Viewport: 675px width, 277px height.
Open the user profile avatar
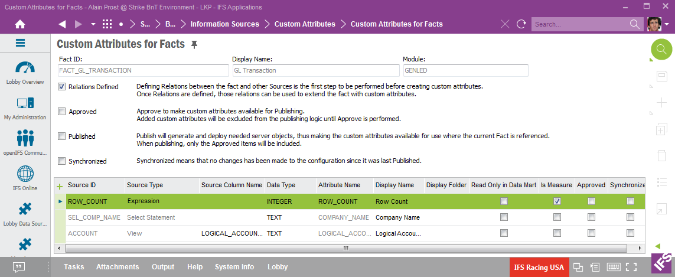coord(654,24)
